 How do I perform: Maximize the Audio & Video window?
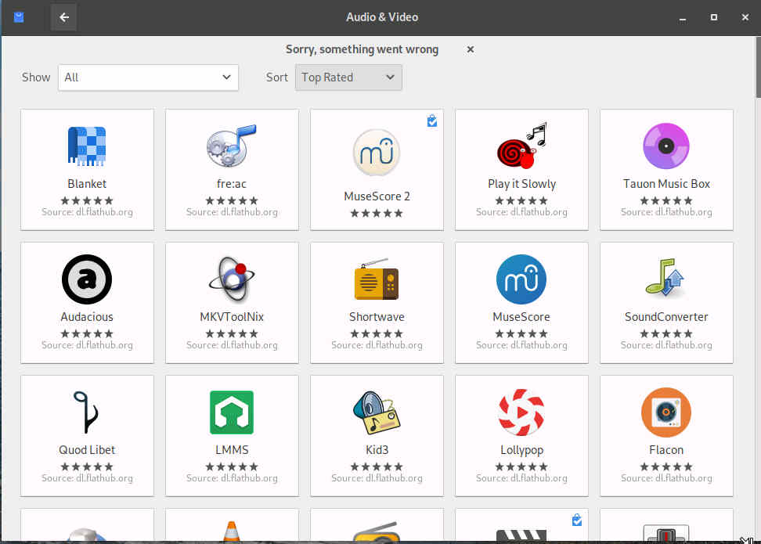713,17
